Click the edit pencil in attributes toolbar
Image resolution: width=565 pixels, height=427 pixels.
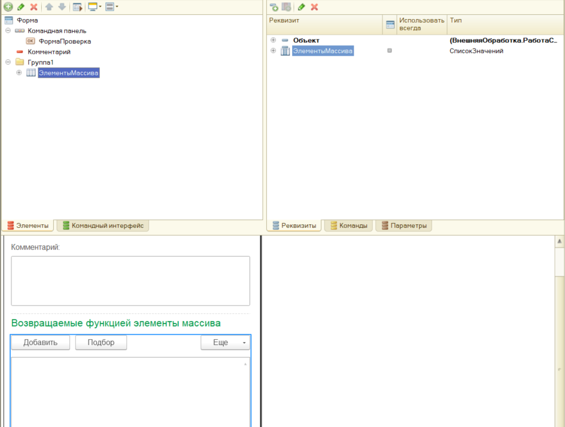pyautogui.click(x=302, y=7)
